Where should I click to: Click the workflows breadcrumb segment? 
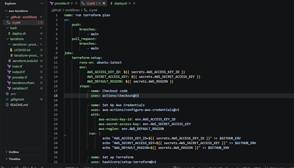click(x=72, y=10)
